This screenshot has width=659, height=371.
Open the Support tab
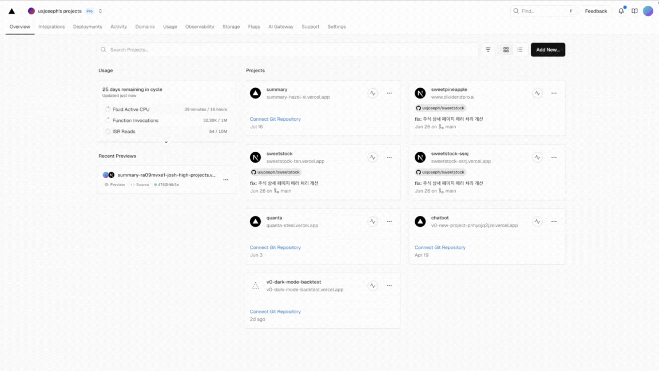[310, 26]
